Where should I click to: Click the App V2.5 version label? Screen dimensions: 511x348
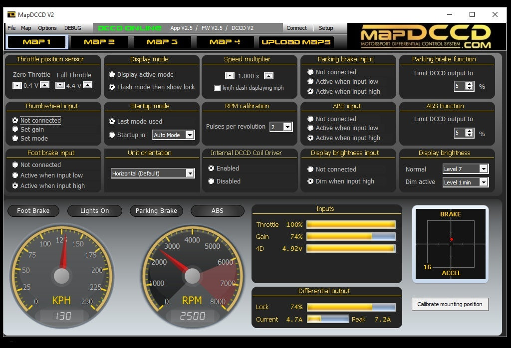click(181, 28)
